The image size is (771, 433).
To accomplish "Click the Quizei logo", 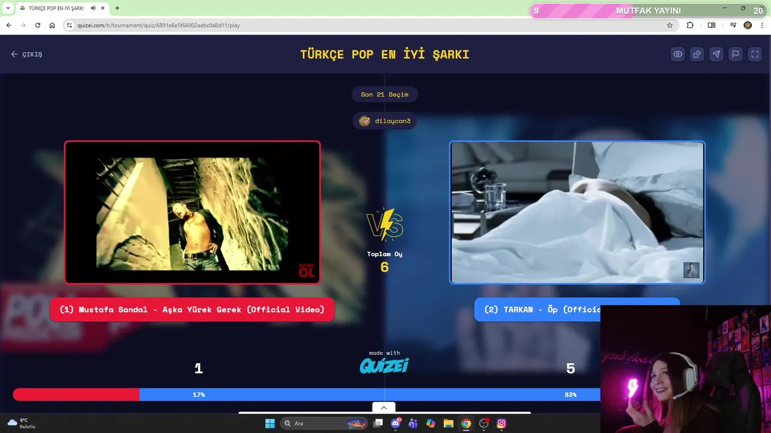I will (x=384, y=365).
